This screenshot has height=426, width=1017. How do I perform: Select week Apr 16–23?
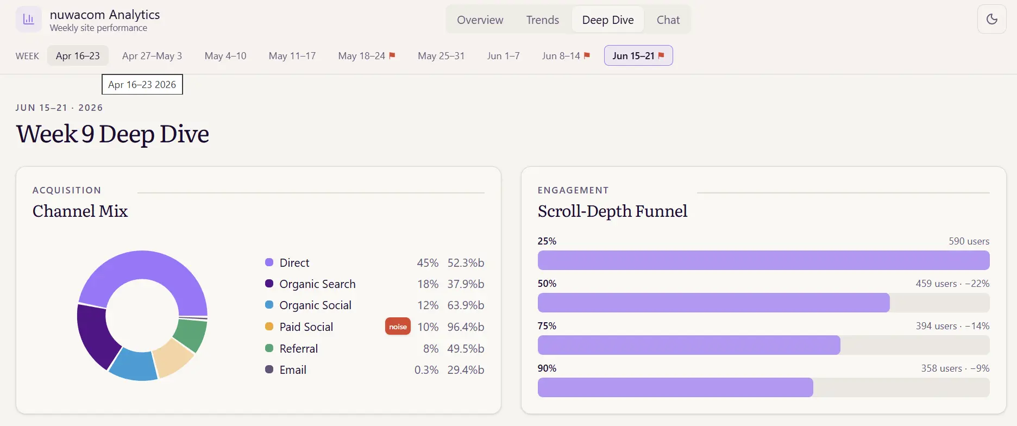point(78,56)
